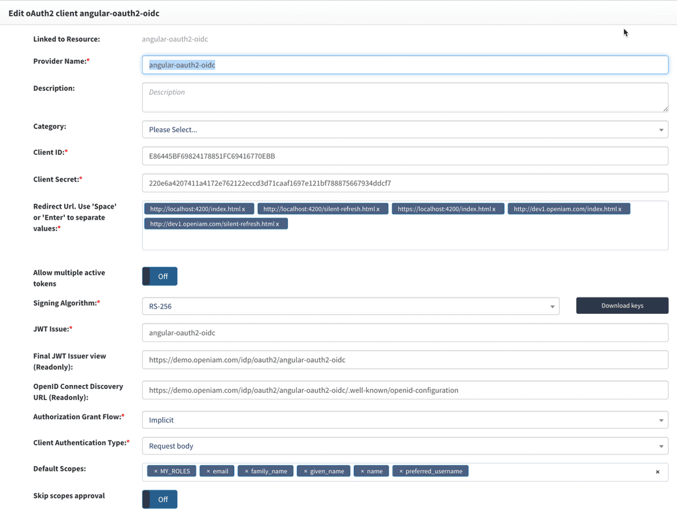Click the Download keys button
Viewport: 677px width, 510px height.
[622, 305]
